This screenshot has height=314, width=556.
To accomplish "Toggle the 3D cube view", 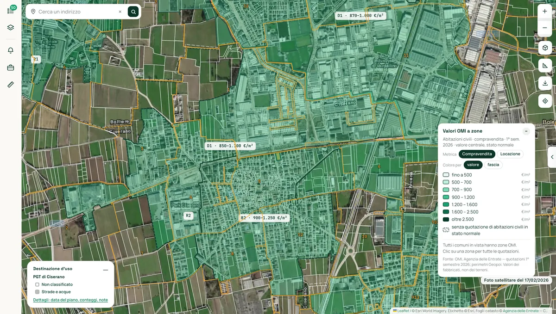I will tap(545, 48).
